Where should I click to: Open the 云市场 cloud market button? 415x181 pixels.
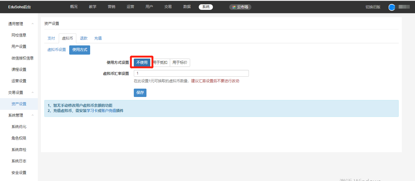click(240, 7)
